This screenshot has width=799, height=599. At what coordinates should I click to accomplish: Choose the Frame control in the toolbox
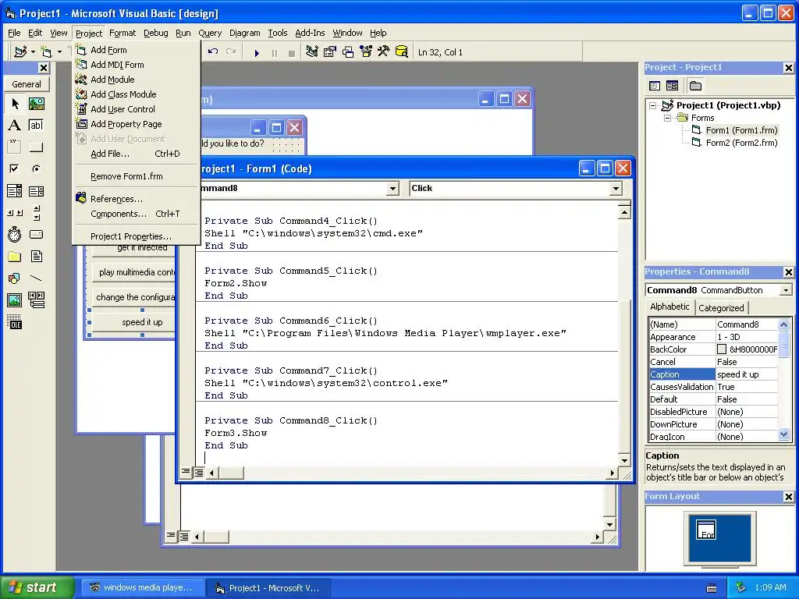click(15, 147)
